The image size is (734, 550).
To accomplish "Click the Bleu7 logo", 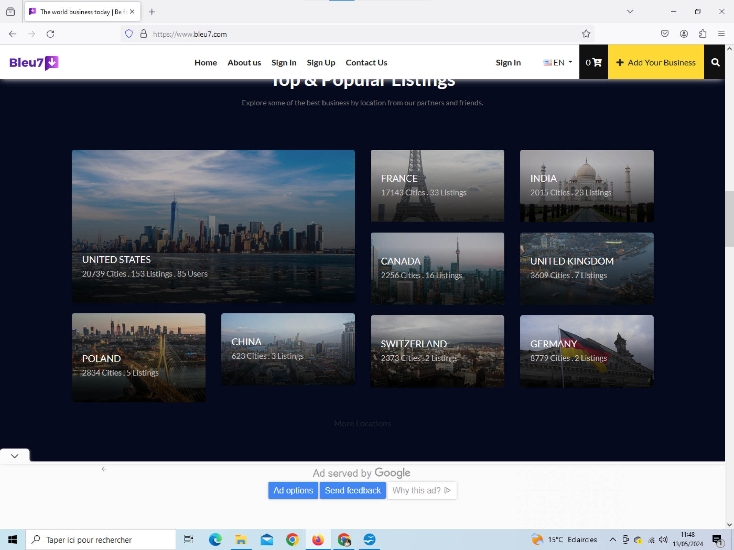I will [x=34, y=63].
